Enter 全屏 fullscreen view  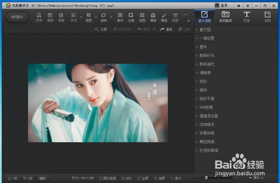tap(143, 178)
